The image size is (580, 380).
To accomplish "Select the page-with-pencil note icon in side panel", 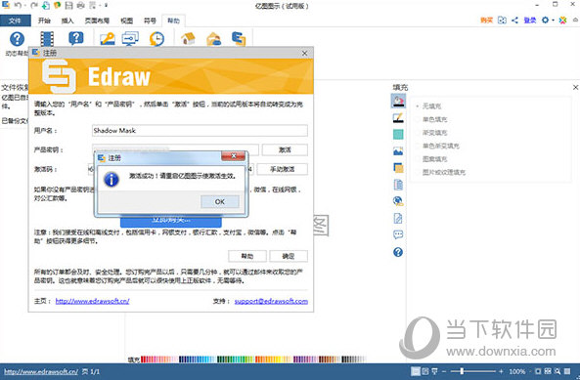I will pos(398,218).
